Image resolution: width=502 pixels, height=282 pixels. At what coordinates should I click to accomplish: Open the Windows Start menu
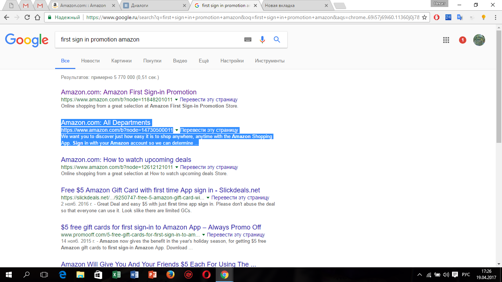(9, 275)
